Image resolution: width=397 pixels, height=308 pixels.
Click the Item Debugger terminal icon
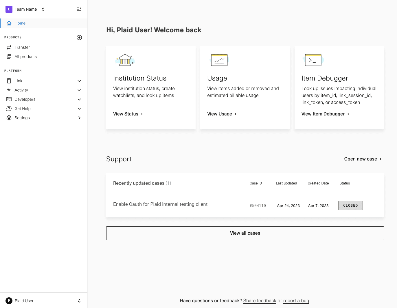click(x=313, y=60)
